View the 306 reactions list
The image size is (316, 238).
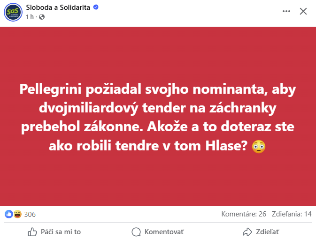click(30, 215)
